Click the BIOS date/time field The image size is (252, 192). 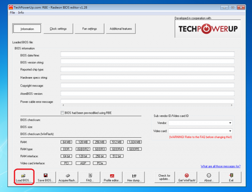click(x=147, y=54)
